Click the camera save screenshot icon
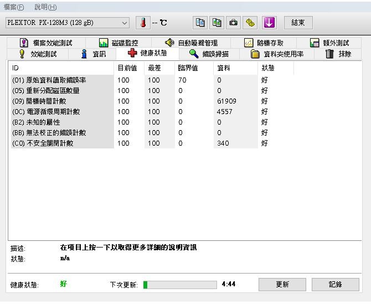The width and height of the screenshot is (371, 304). (x=233, y=23)
